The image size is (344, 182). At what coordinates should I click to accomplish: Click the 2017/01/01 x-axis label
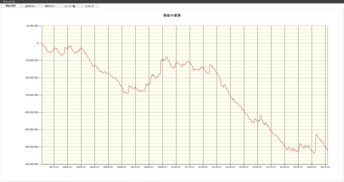(271, 167)
